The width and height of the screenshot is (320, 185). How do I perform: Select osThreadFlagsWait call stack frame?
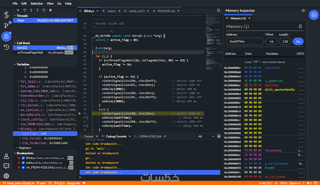click(30, 52)
